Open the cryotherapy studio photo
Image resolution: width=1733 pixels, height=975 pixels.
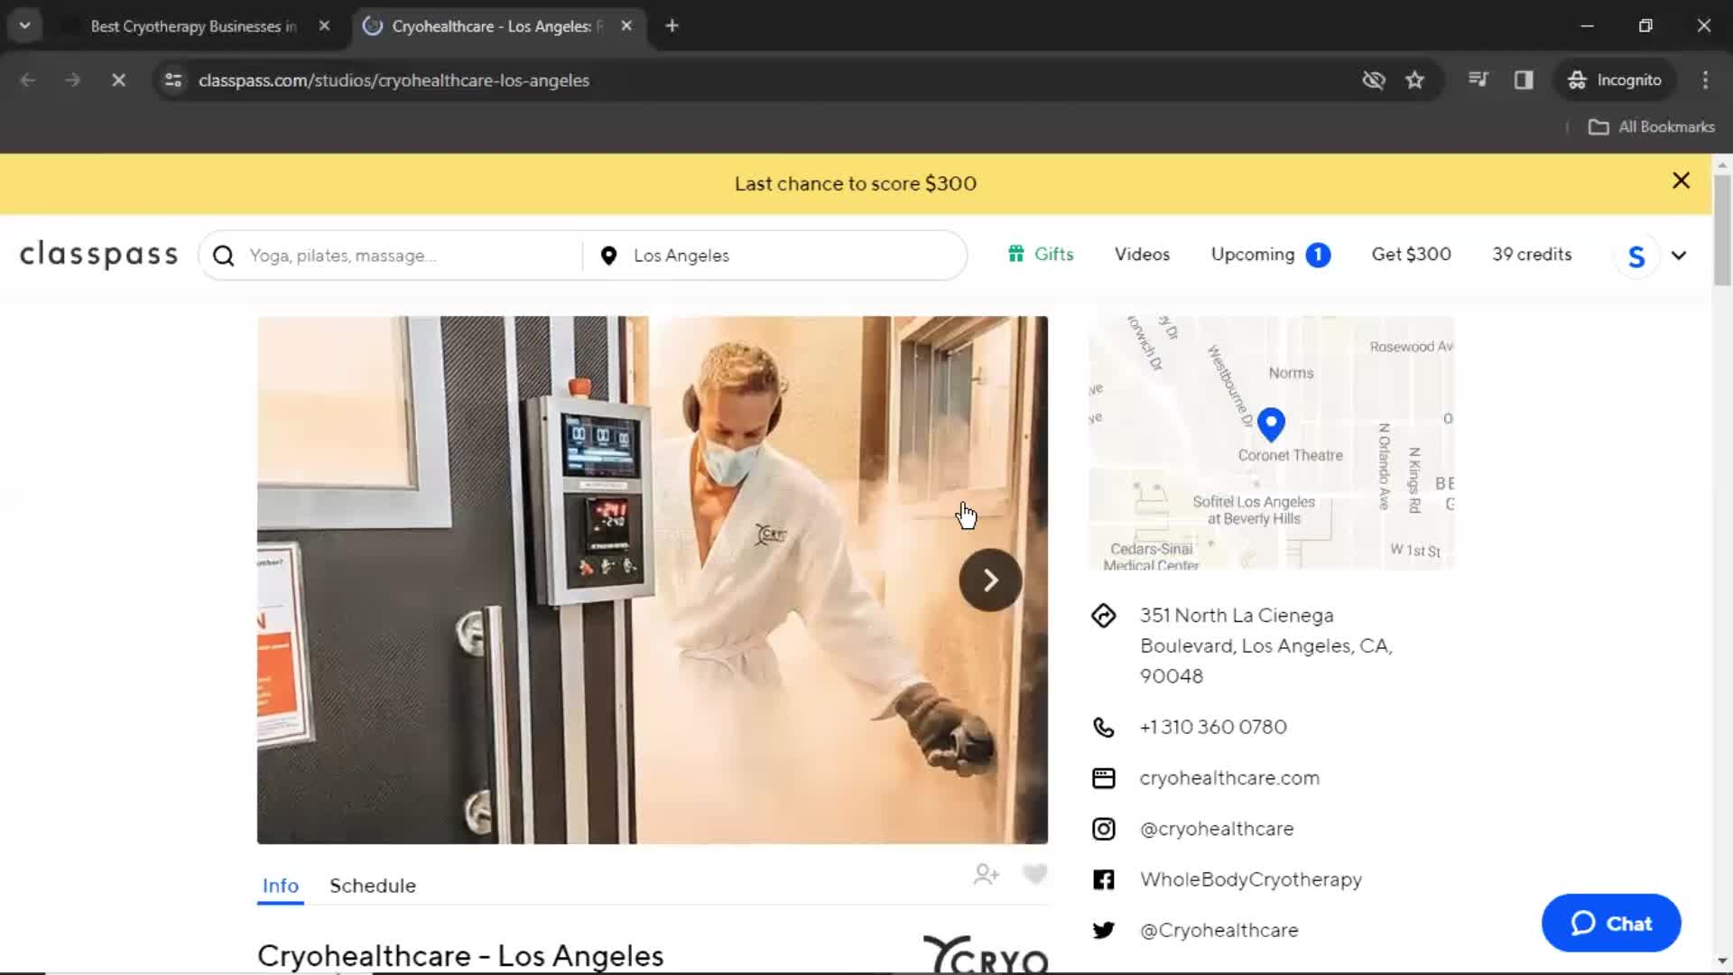tap(652, 580)
